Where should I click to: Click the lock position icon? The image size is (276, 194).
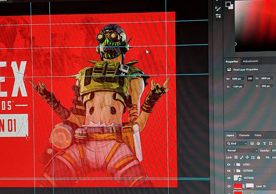[x=247, y=157]
